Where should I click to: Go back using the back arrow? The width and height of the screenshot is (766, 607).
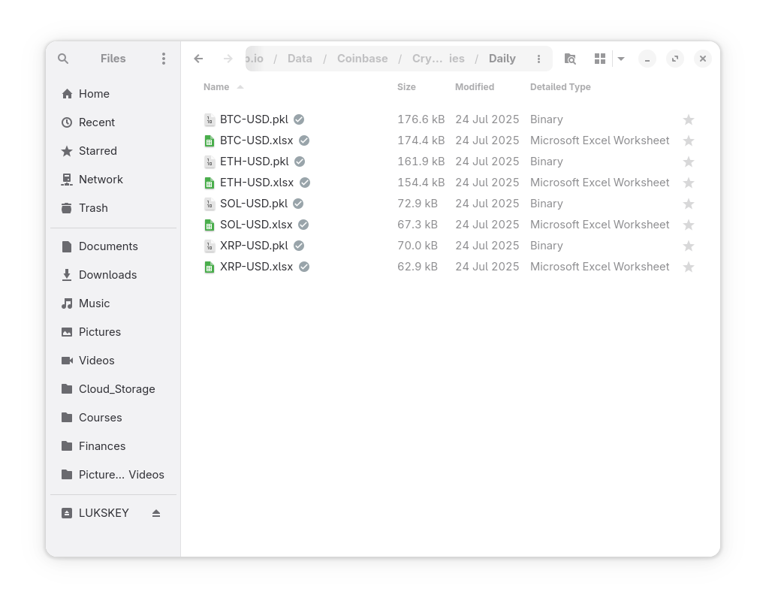coord(198,58)
